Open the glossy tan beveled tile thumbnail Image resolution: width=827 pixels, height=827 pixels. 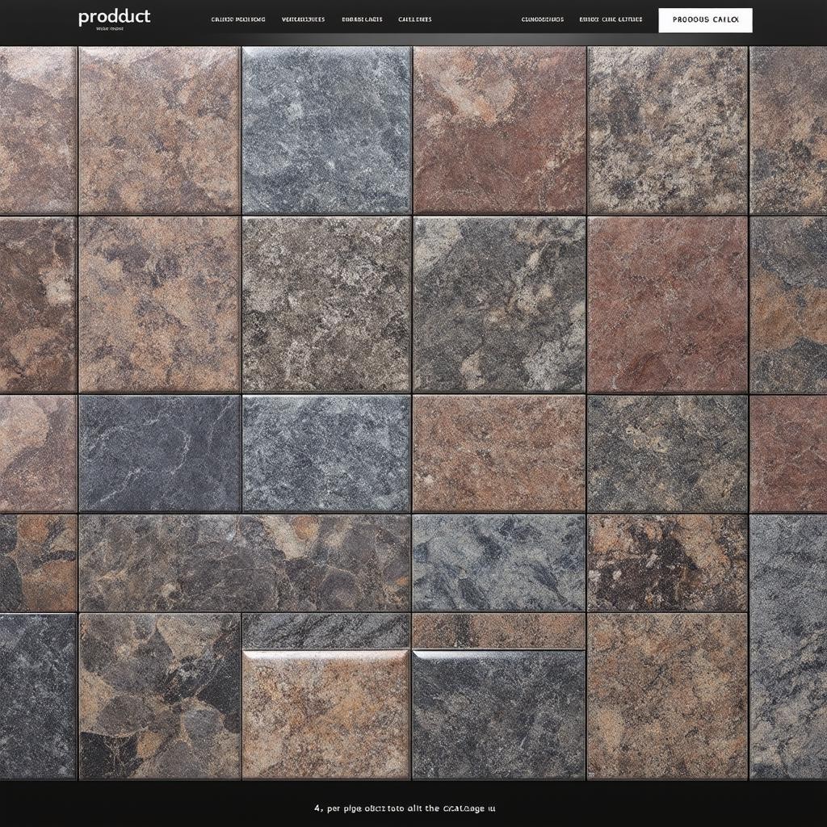[x=325, y=715]
